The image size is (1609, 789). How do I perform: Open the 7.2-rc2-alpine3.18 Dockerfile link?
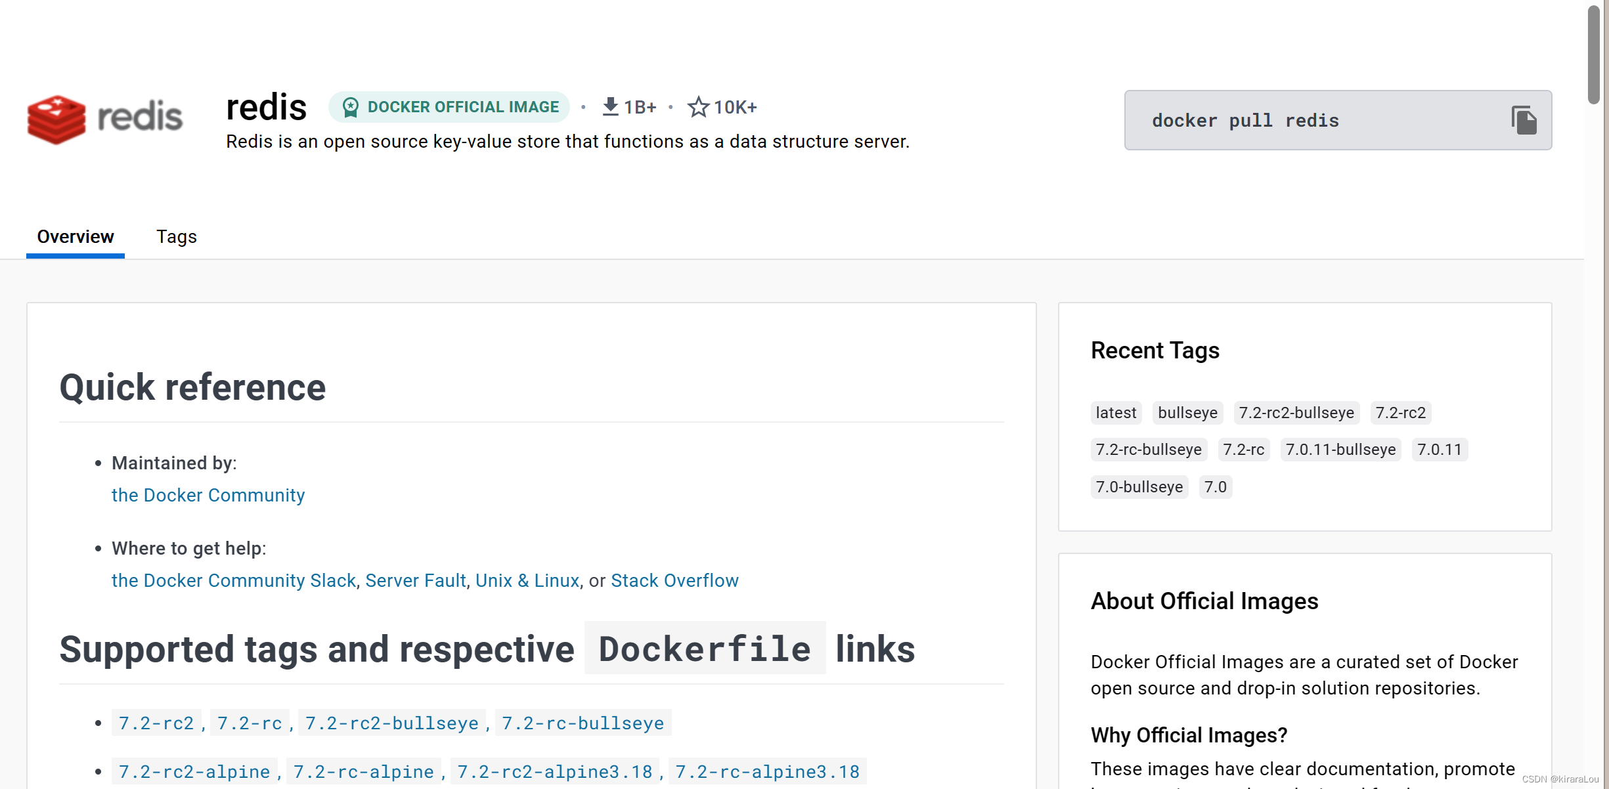[555, 771]
